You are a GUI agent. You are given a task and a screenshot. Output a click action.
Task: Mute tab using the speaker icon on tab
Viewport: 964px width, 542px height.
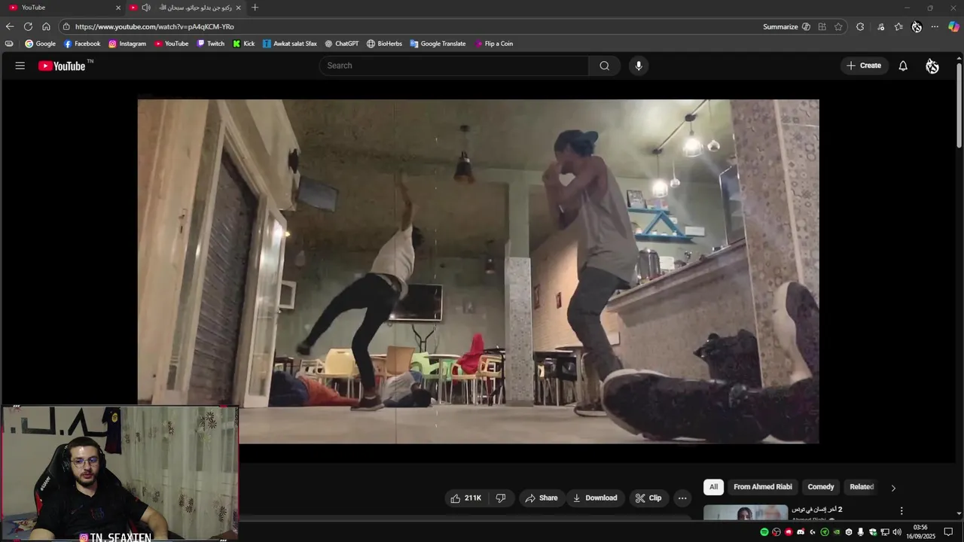tap(146, 8)
